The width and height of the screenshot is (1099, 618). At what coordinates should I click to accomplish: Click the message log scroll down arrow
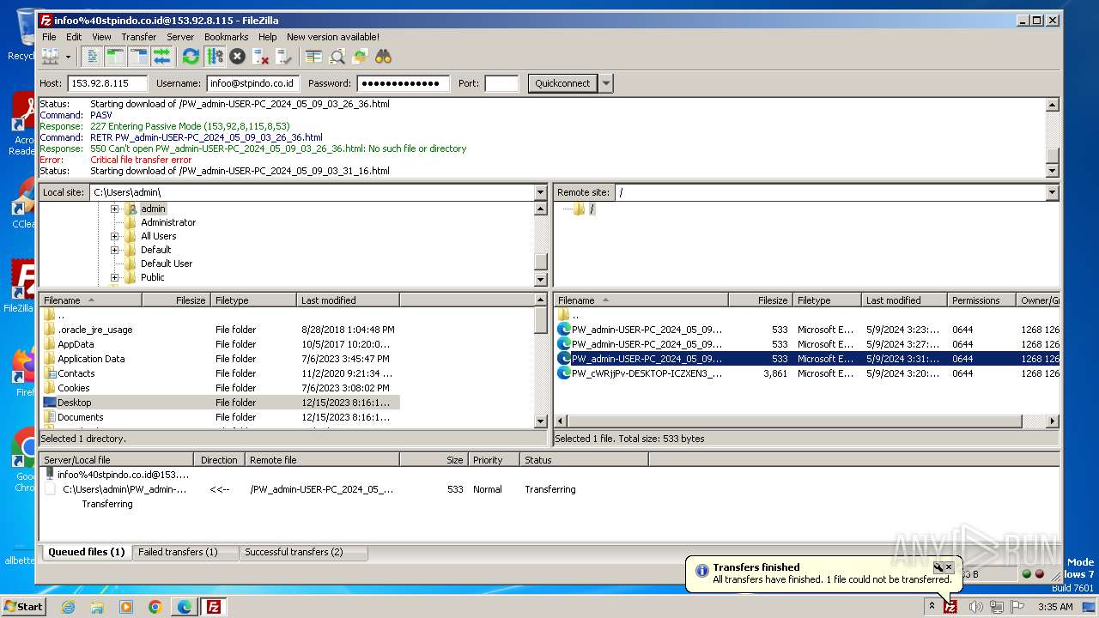(x=1052, y=171)
